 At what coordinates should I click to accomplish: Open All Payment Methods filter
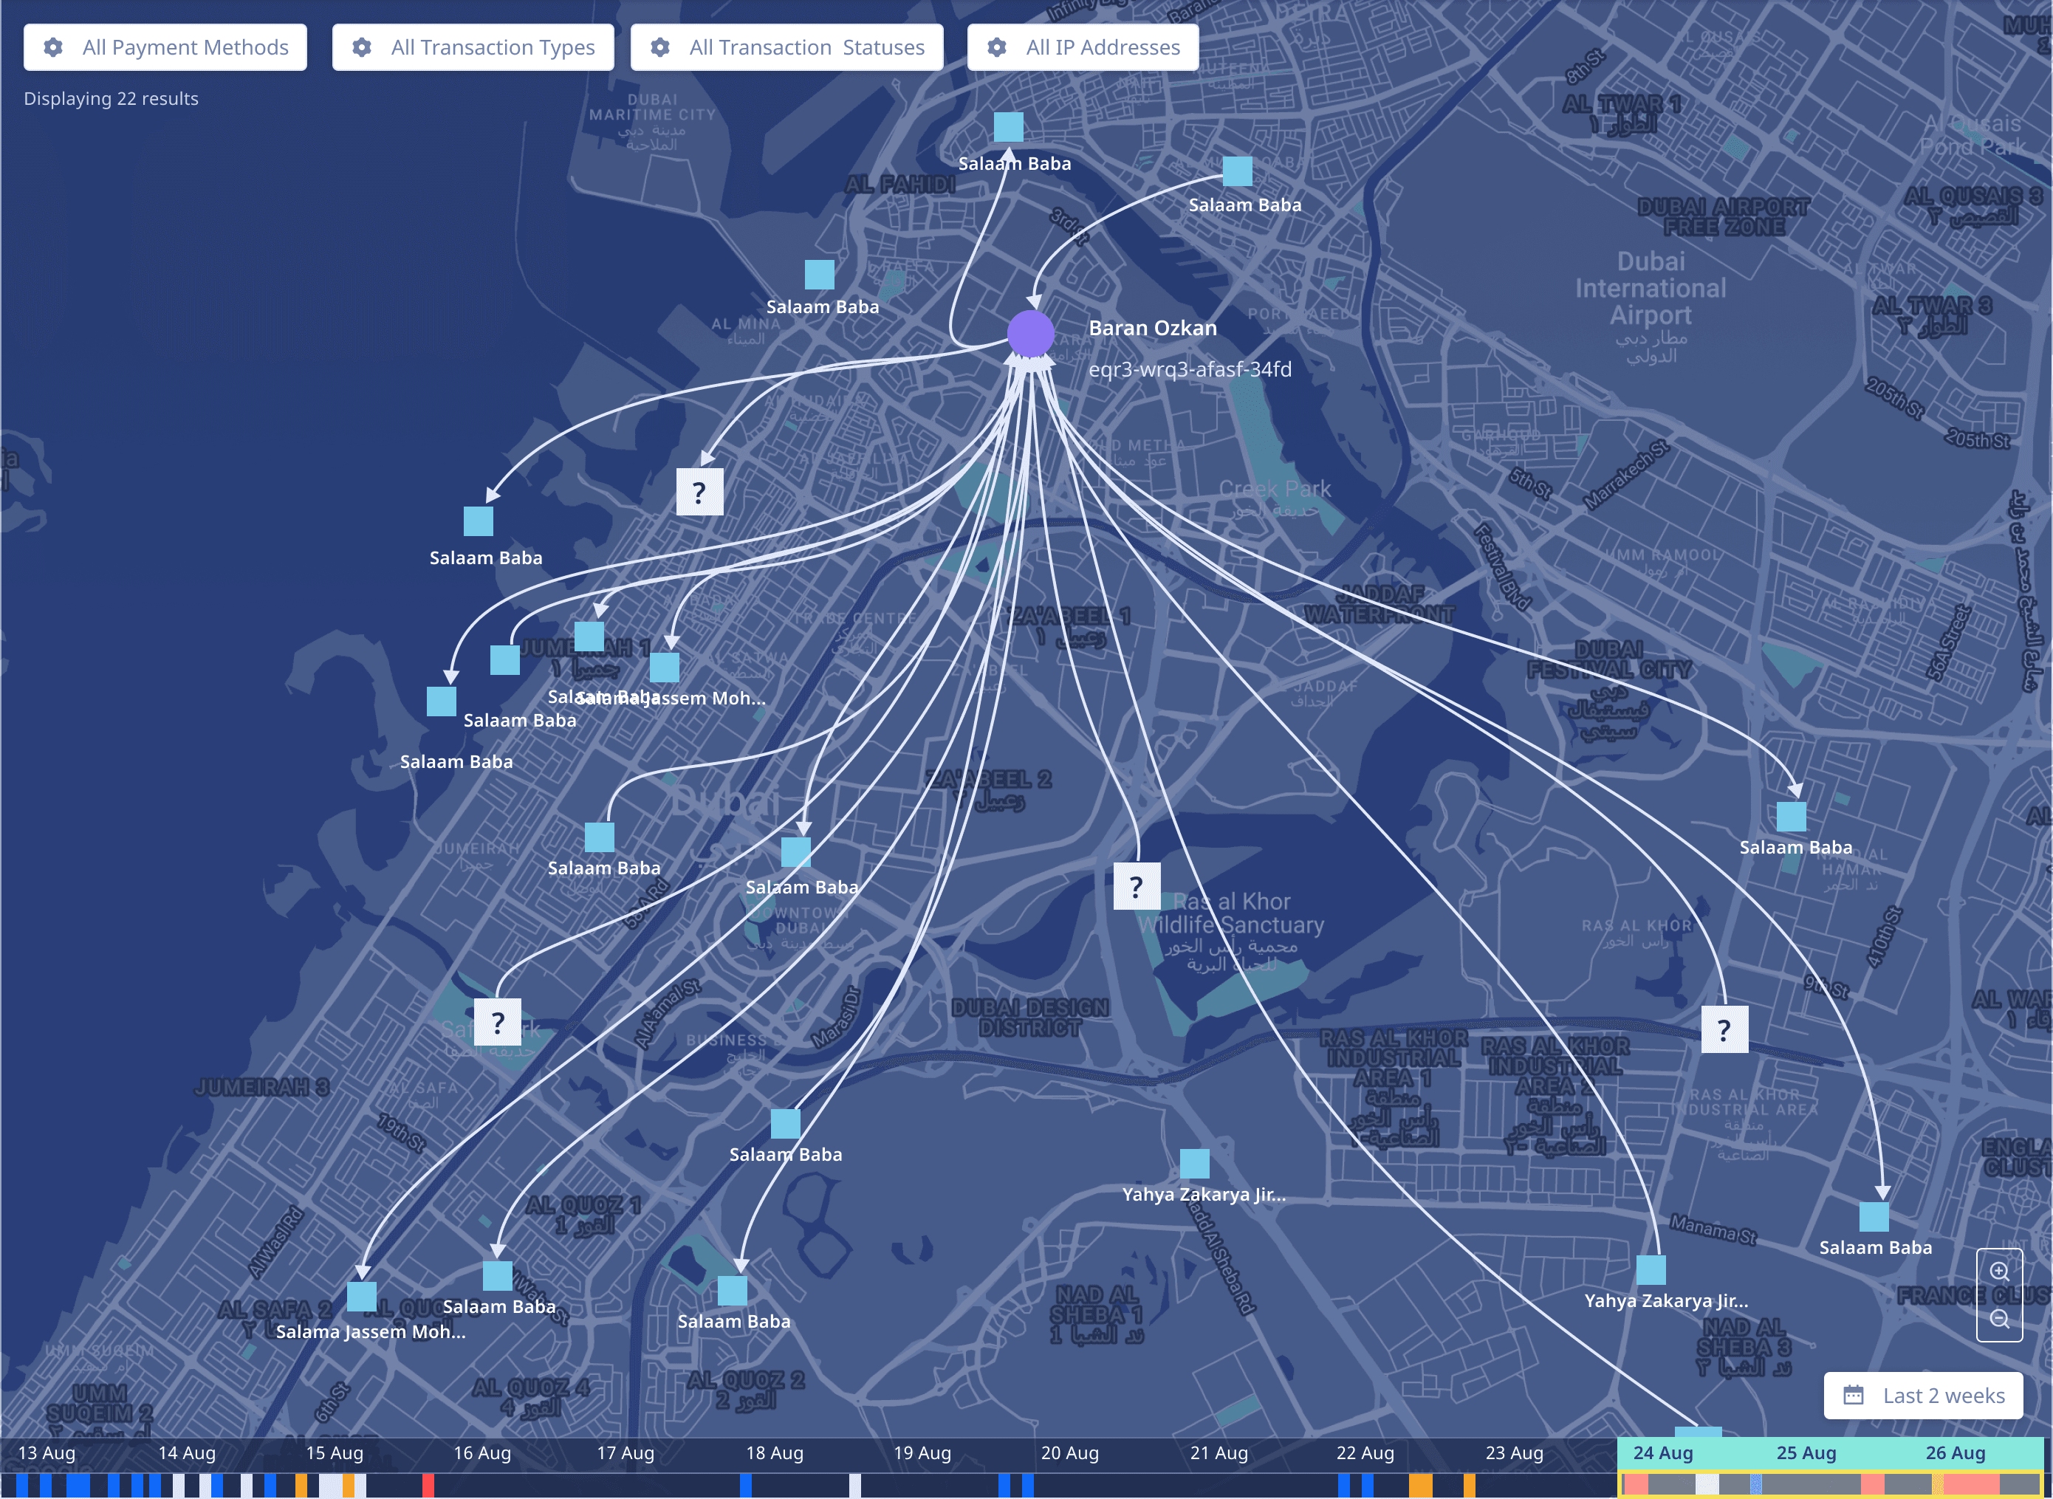click(x=165, y=47)
